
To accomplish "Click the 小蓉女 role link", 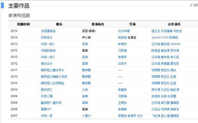I will (x=86, y=116).
